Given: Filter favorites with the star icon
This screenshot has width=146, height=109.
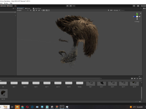Looking at the screenshot, I should point(137,78).
